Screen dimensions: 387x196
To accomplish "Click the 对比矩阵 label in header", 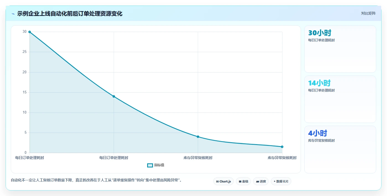I will 368,13.
